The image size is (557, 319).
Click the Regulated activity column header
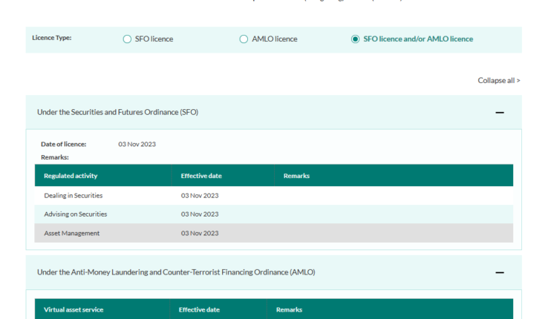tap(71, 176)
